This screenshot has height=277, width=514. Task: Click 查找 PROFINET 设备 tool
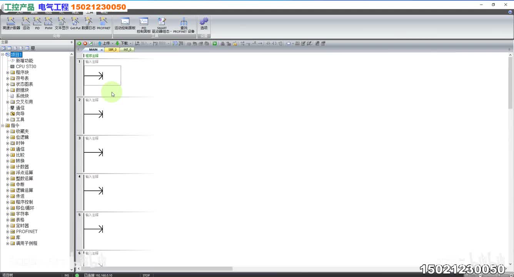[x=184, y=25]
